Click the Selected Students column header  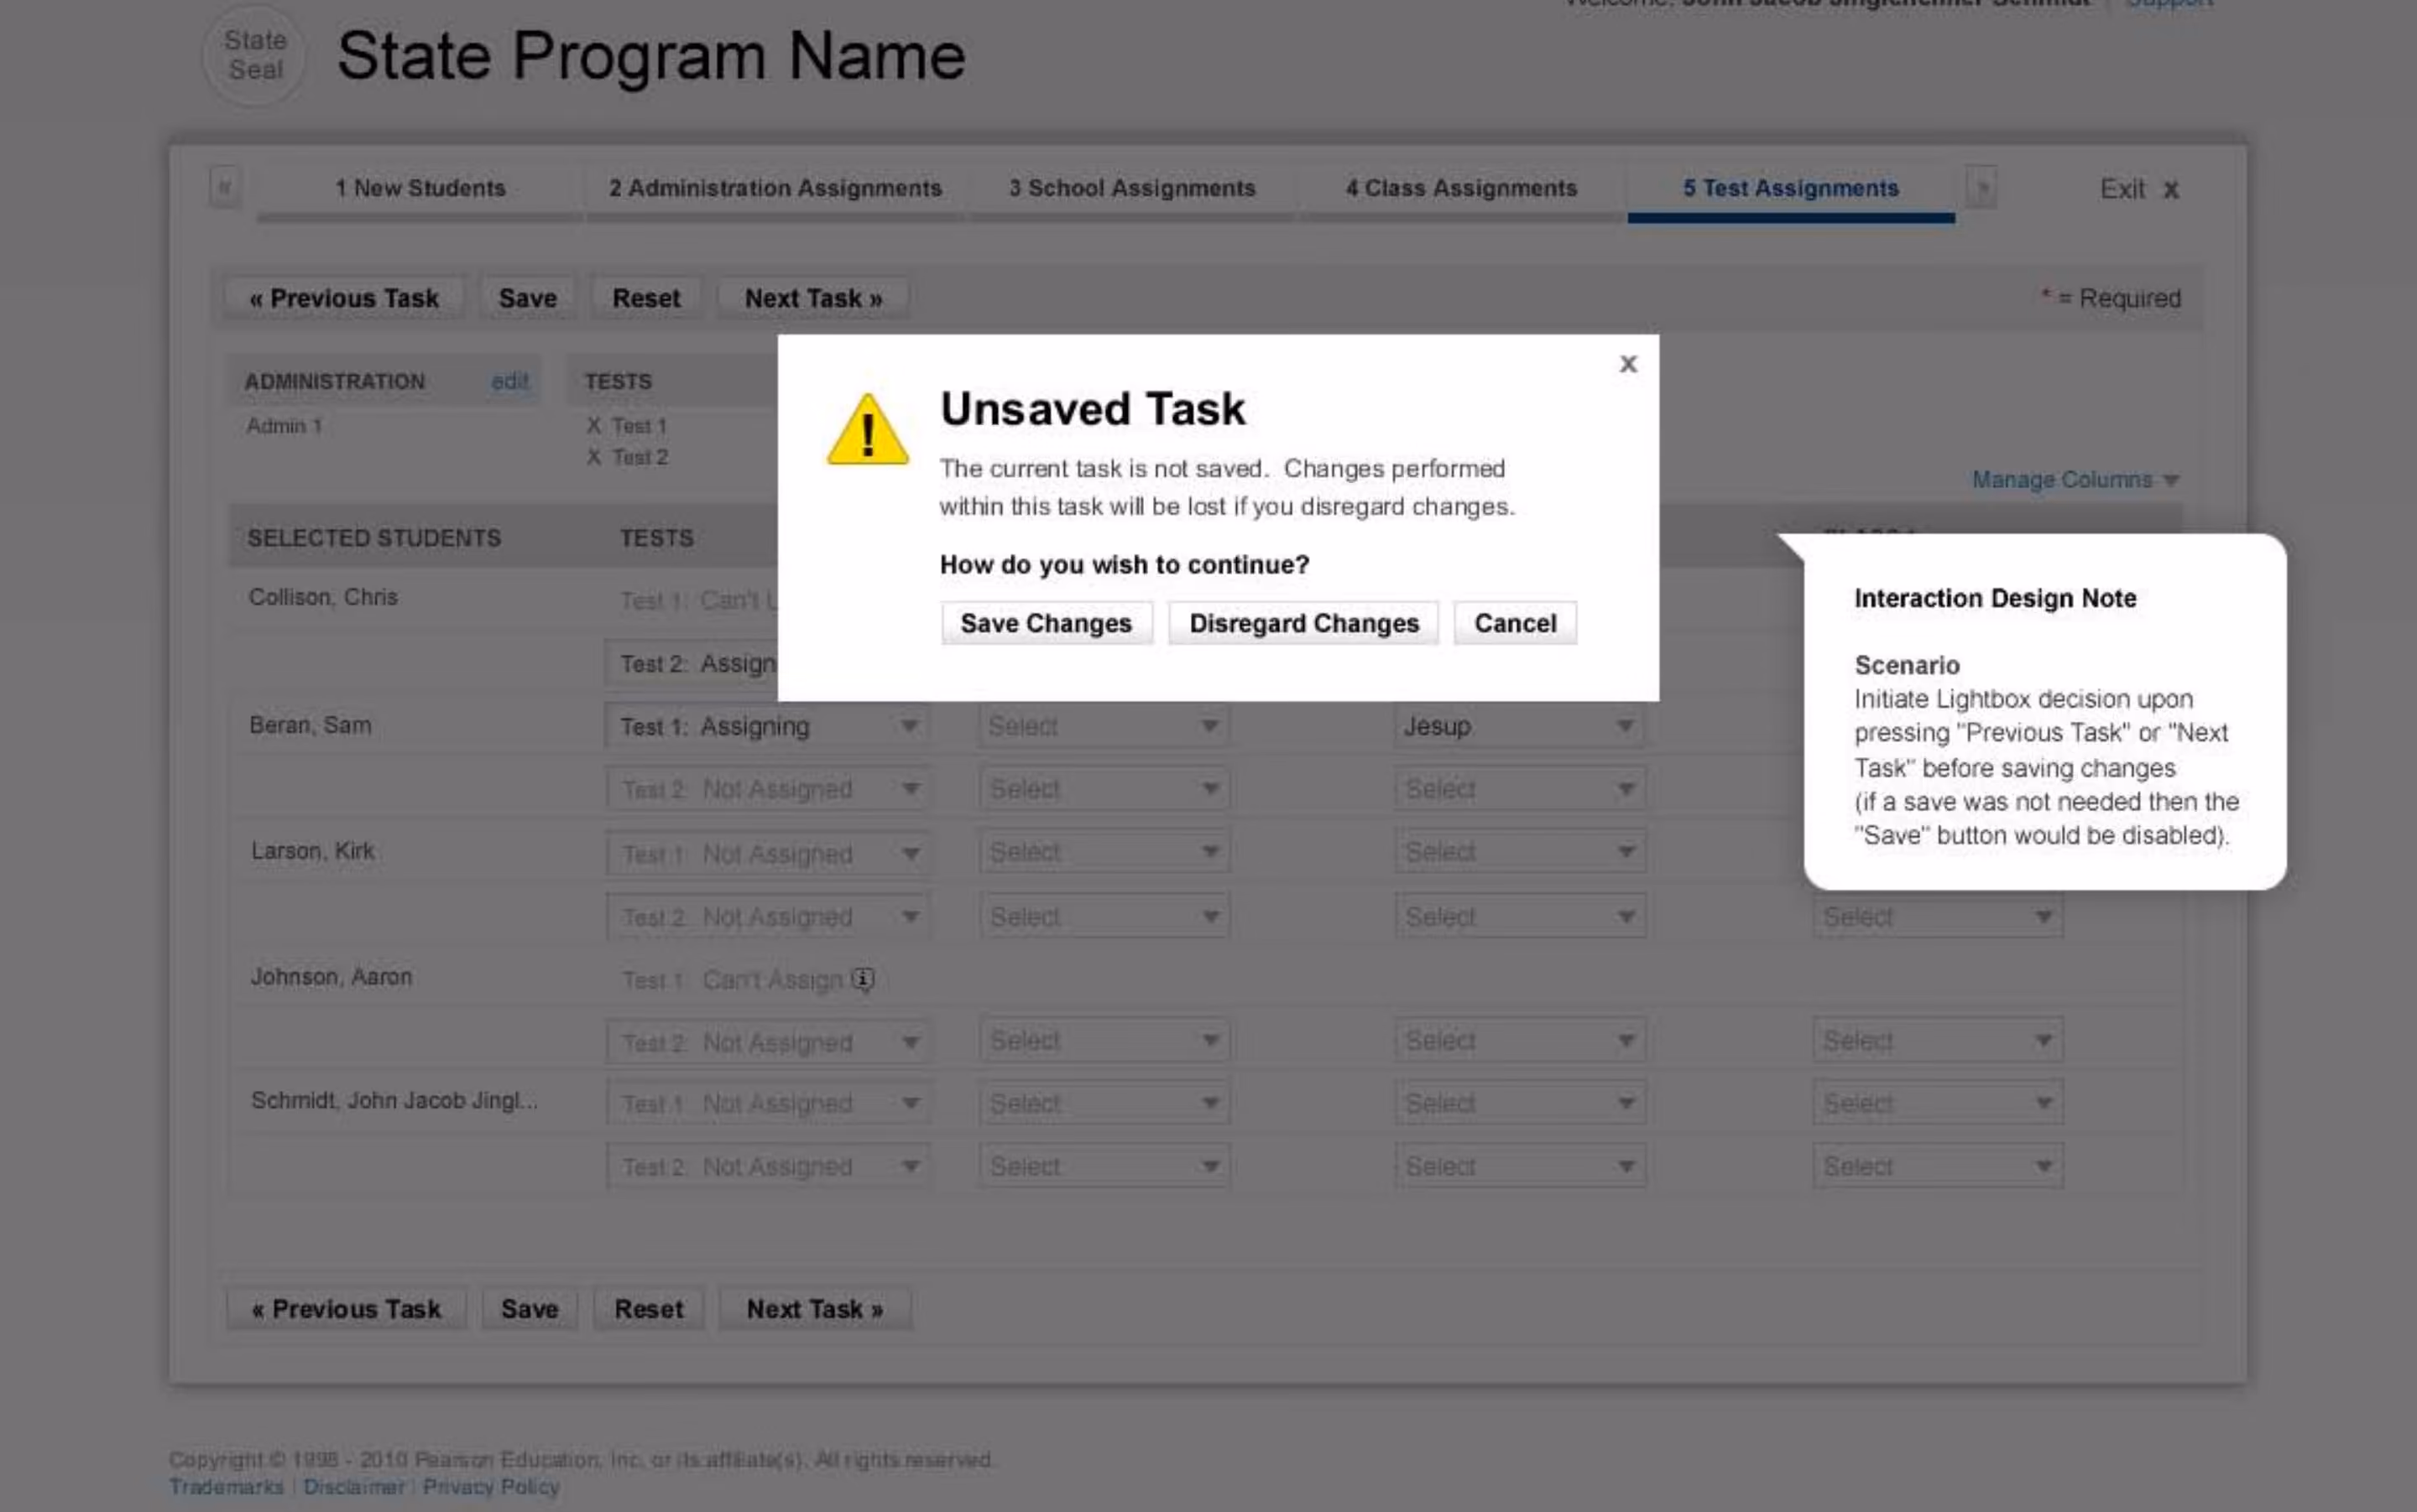373,538
